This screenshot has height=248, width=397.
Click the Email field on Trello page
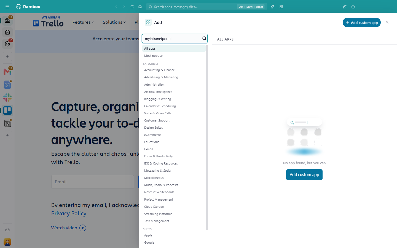pos(93,182)
